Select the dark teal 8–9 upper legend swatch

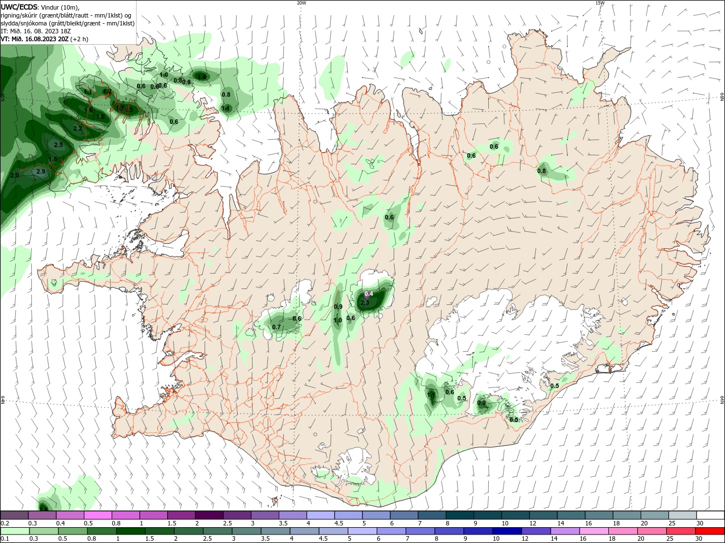[x=459, y=515]
